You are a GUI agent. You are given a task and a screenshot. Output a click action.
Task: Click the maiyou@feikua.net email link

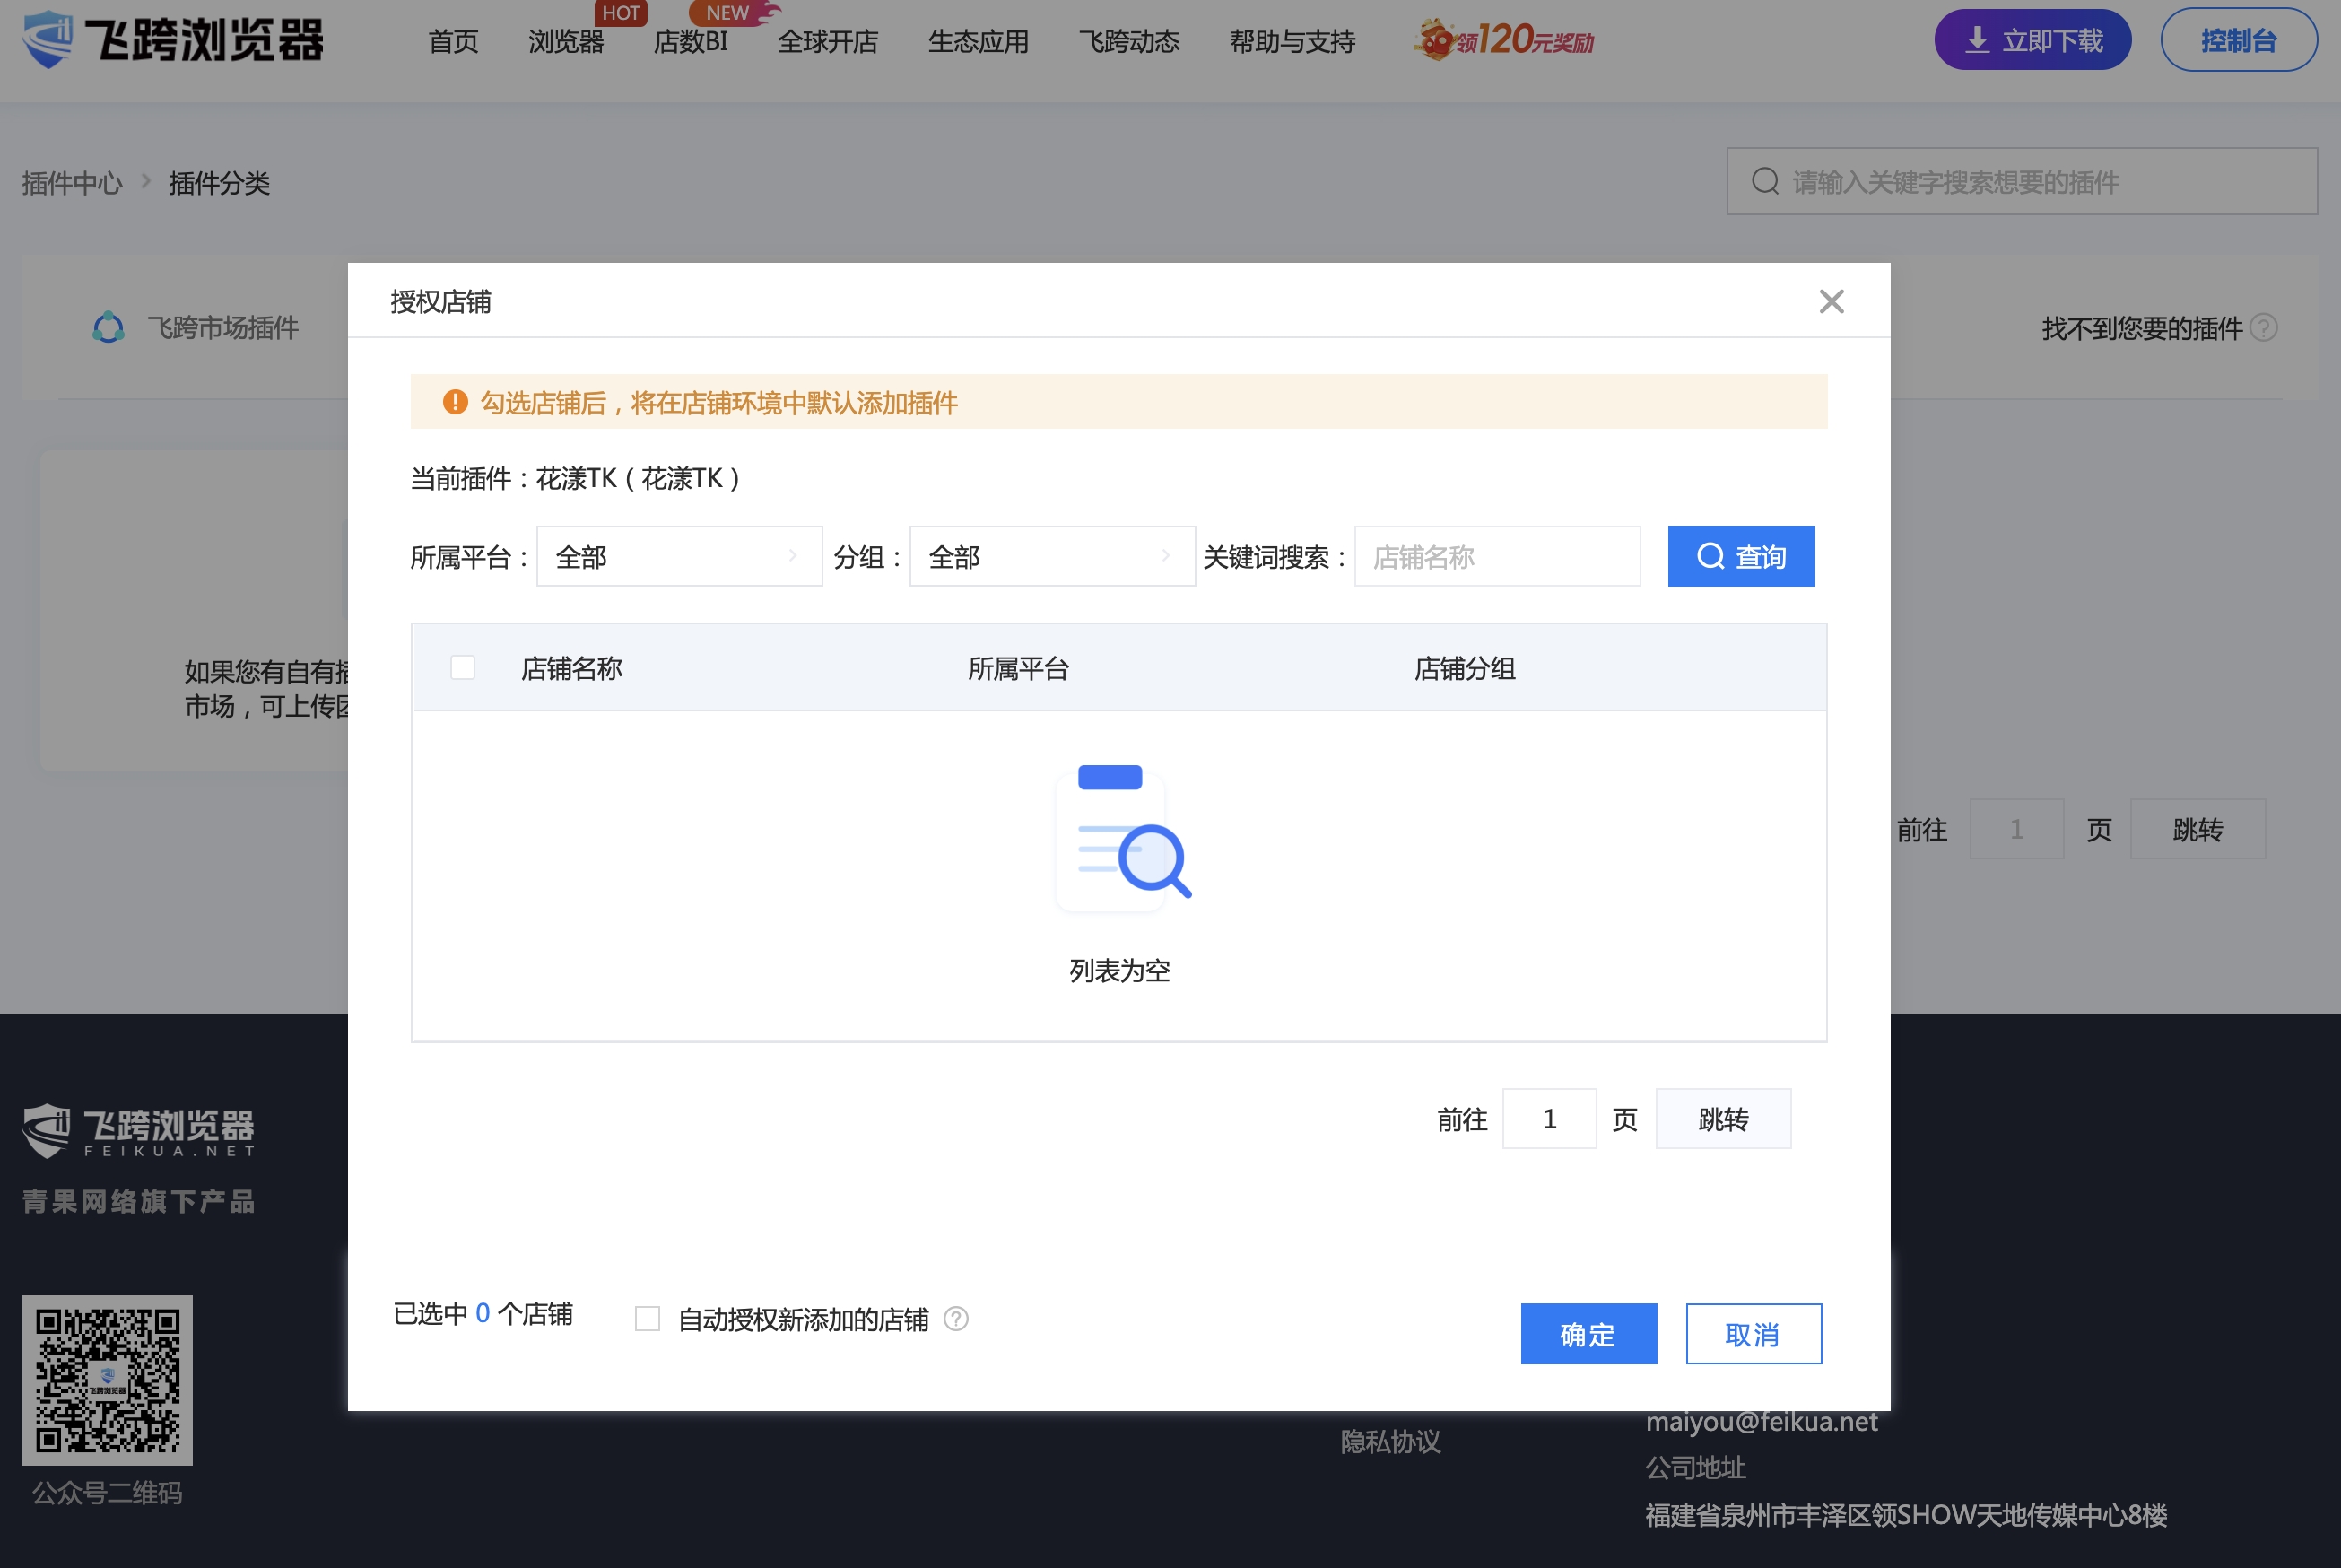(x=1761, y=1421)
